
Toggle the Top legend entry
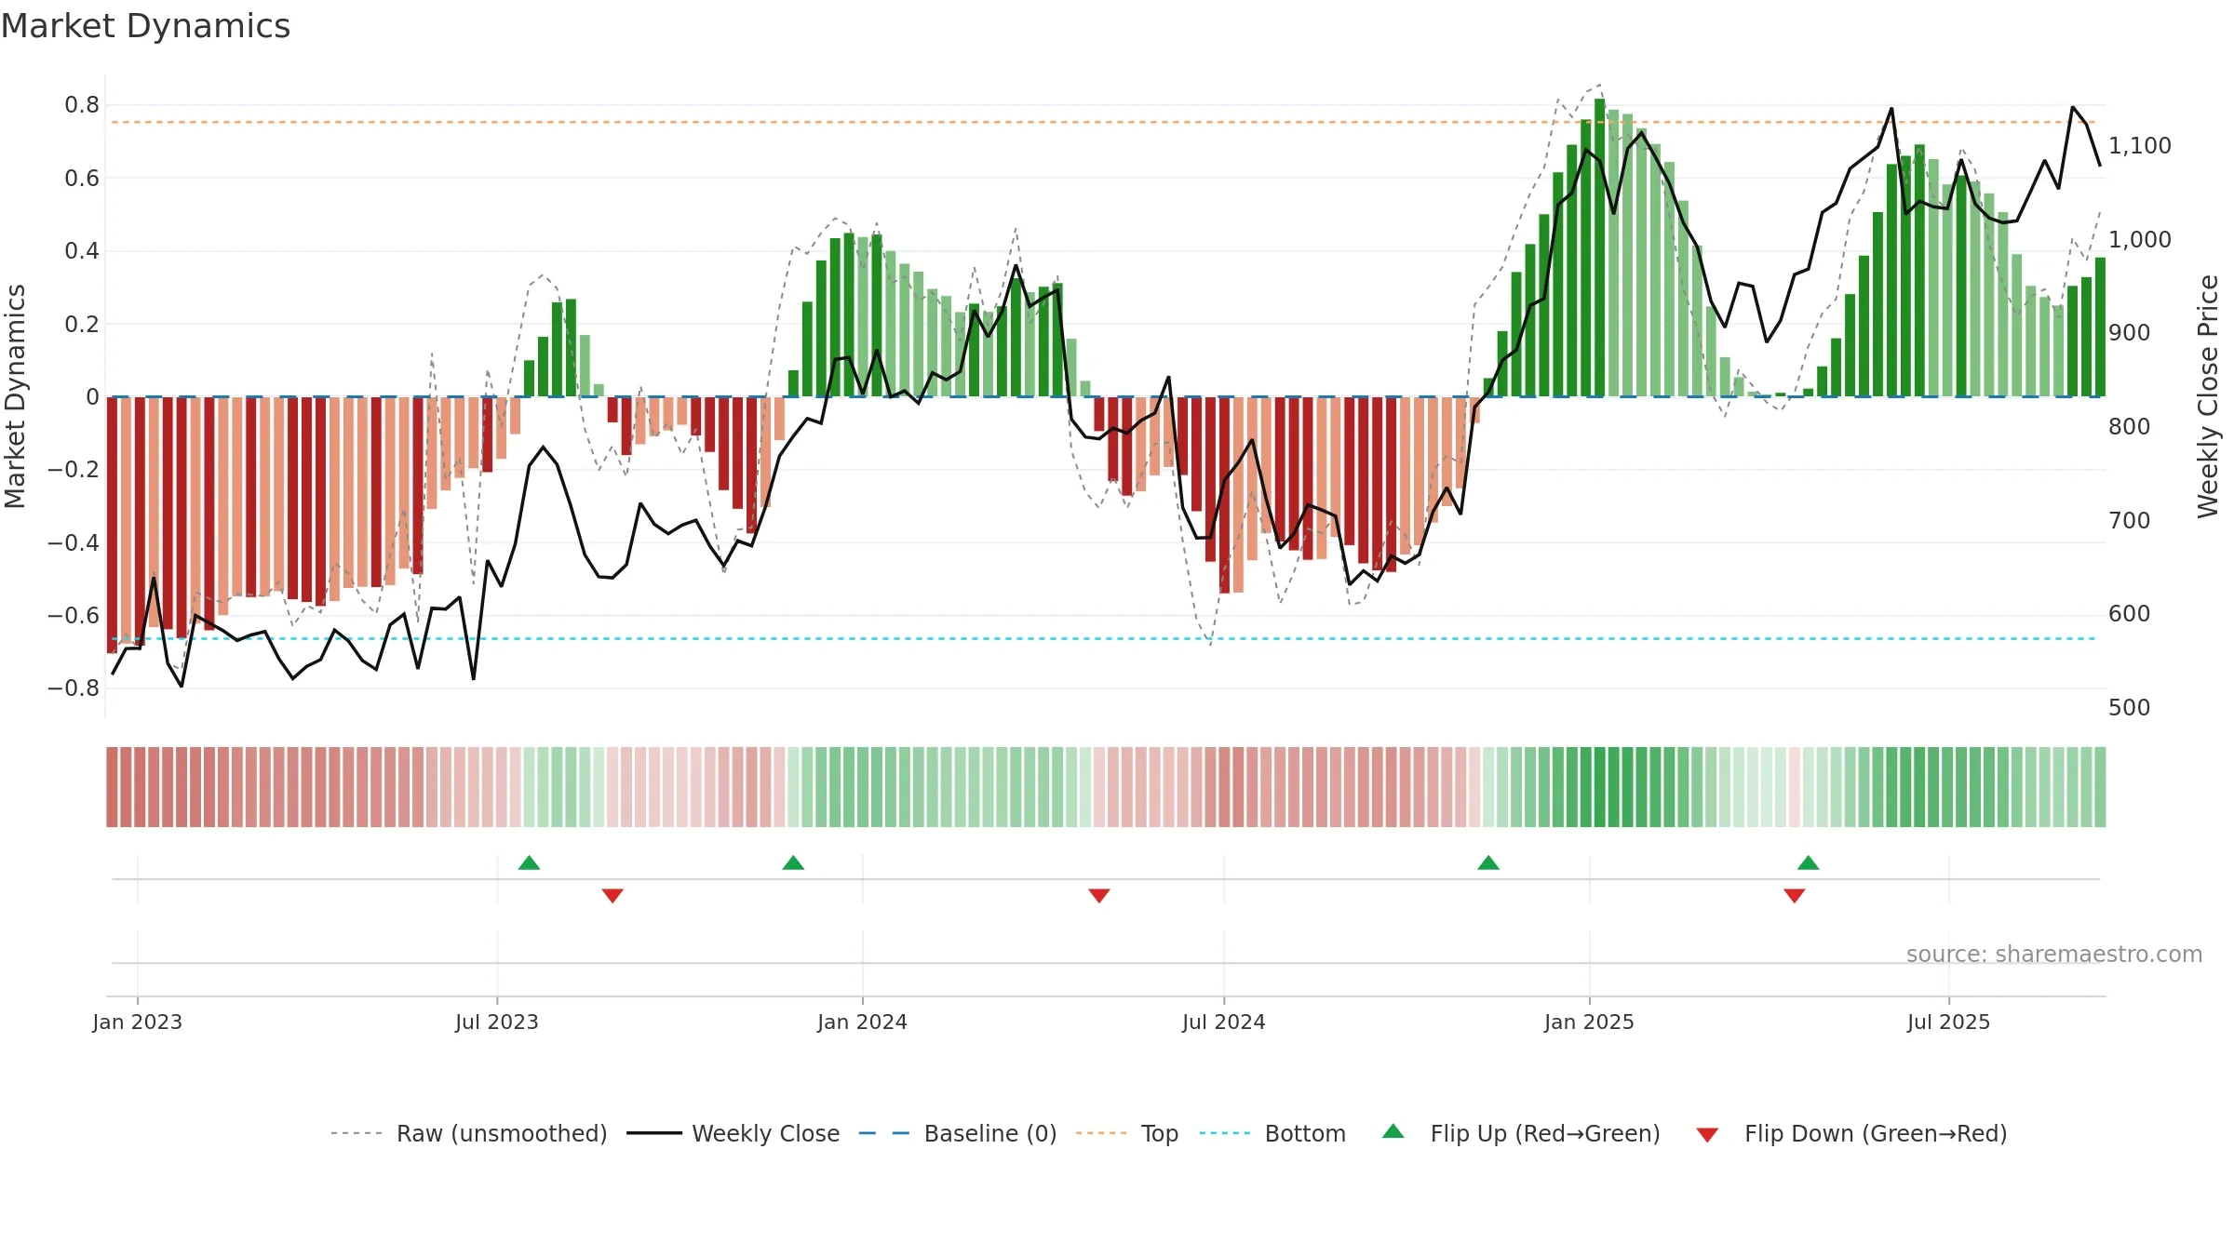click(1127, 1133)
